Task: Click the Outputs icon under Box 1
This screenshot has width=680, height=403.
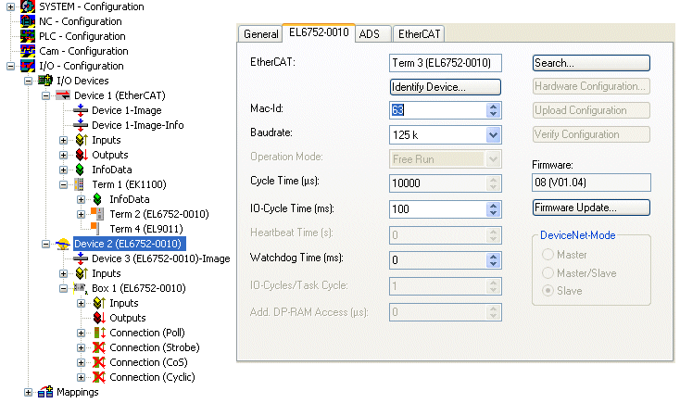Action: 99,318
